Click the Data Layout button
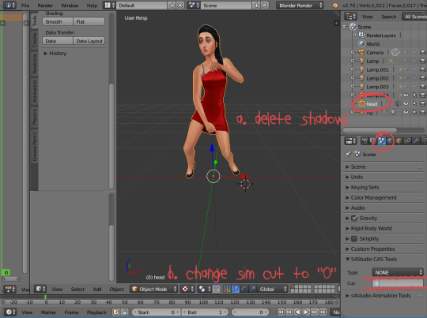 (x=89, y=41)
